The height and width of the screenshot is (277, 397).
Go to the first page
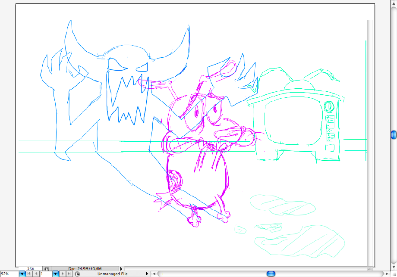[29, 274]
